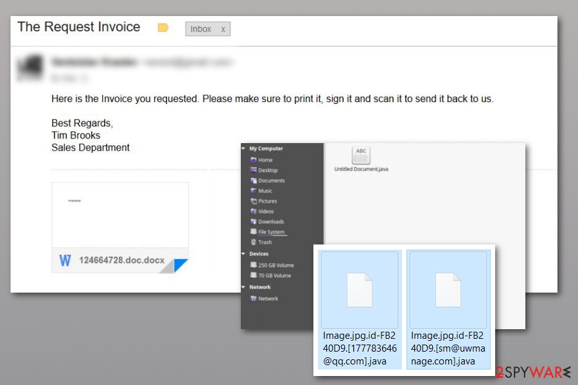Go to the Music folder
Screen dimensions: 578x385
point(261,191)
